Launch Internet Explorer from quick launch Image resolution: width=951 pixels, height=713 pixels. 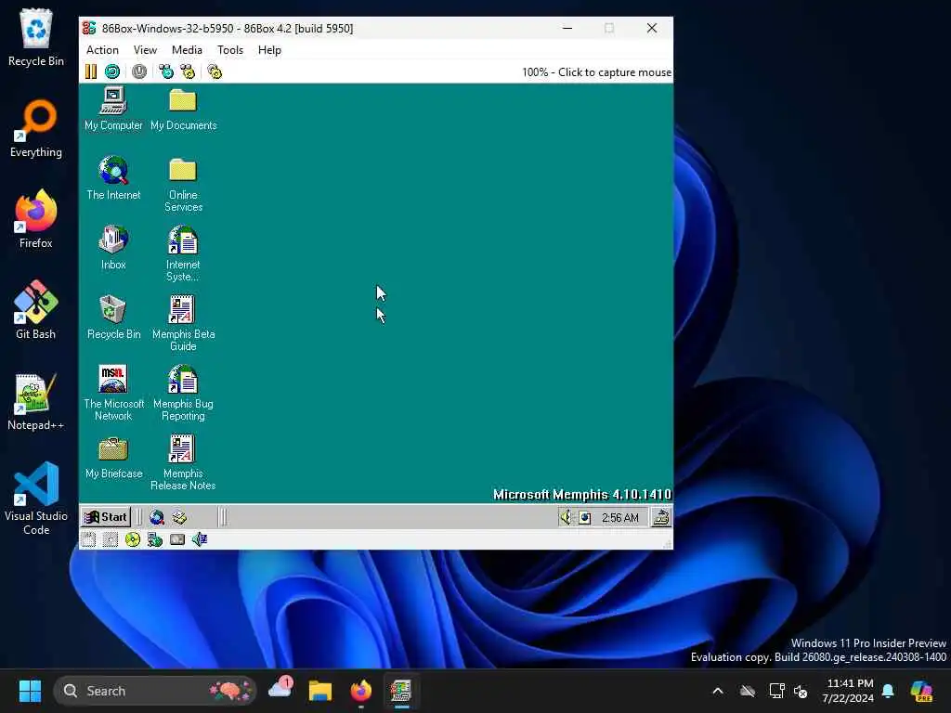coord(157,517)
